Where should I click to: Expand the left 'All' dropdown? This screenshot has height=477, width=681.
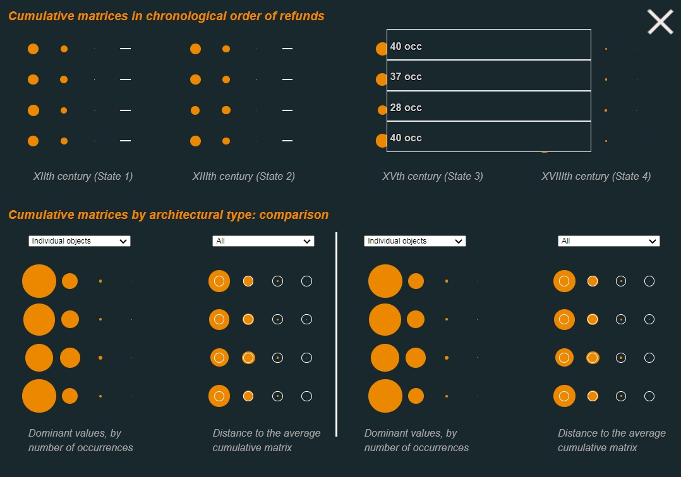tap(263, 241)
